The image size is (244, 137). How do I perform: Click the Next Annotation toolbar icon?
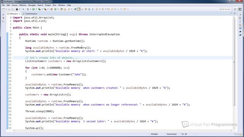coord(97,9)
